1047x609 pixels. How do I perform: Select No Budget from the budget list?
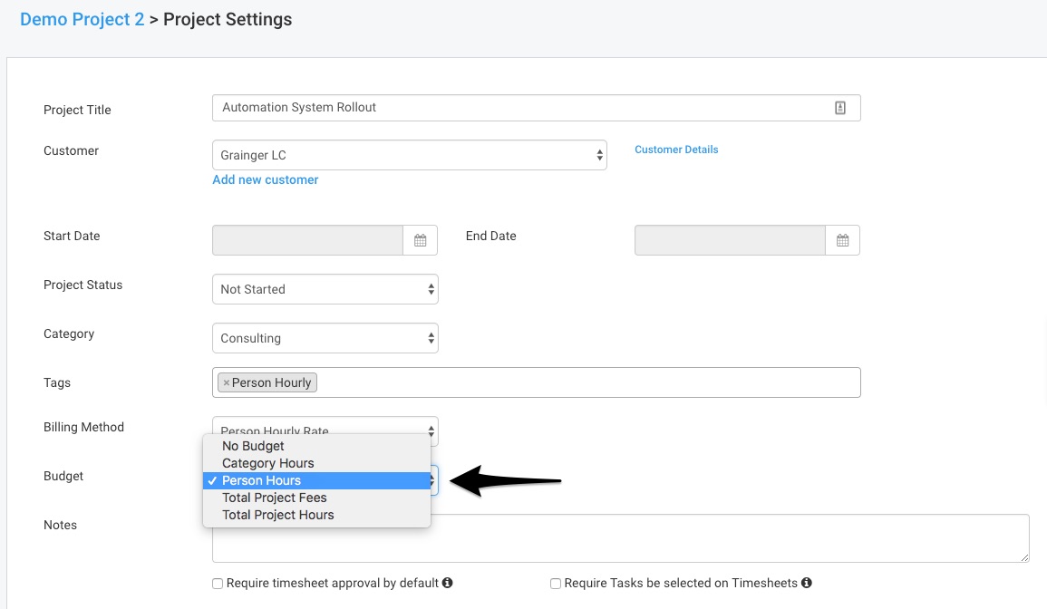[253, 446]
